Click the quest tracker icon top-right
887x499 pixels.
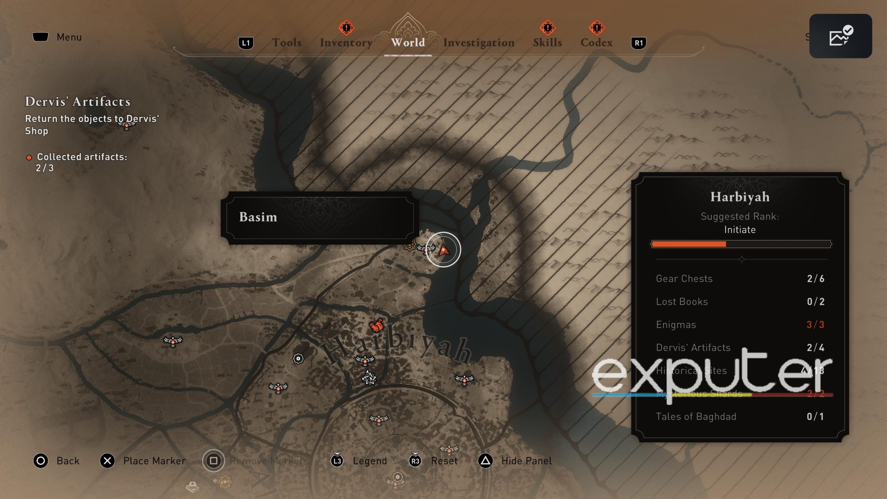click(841, 36)
